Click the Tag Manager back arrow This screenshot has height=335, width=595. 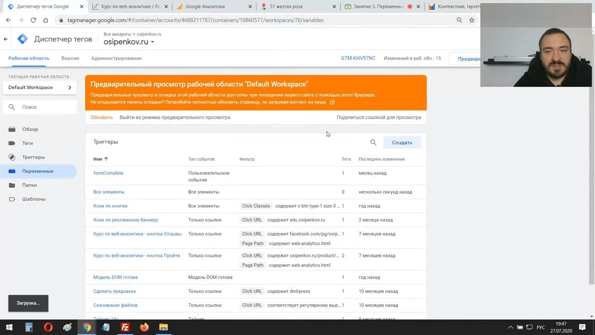[x=6, y=39]
